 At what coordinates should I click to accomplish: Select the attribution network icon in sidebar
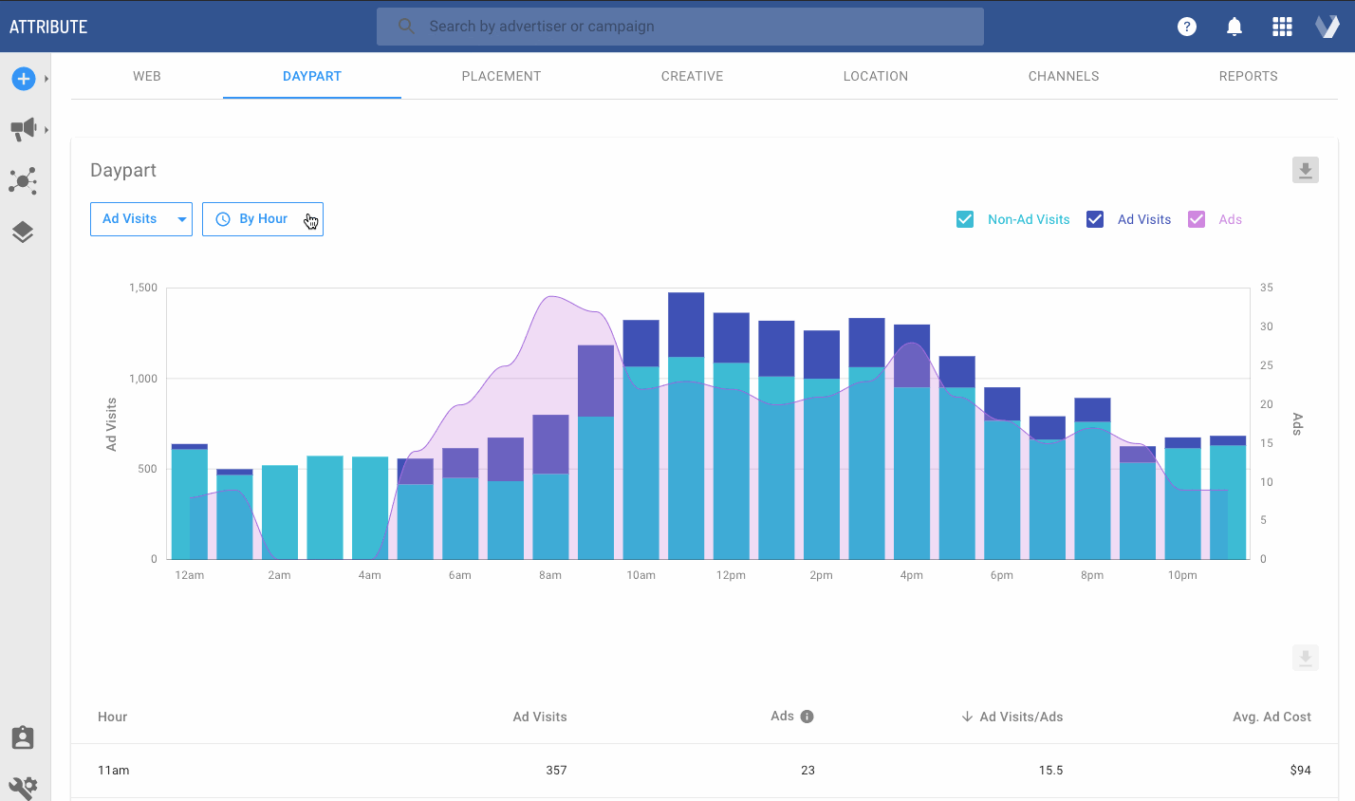click(x=23, y=181)
